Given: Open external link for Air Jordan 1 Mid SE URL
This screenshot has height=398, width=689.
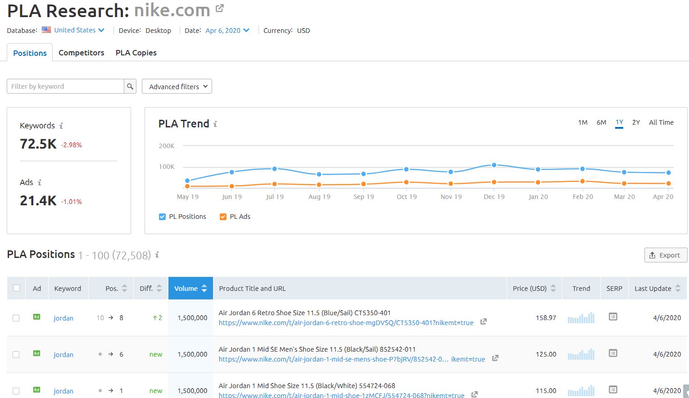Looking at the screenshot, I should click(495, 358).
